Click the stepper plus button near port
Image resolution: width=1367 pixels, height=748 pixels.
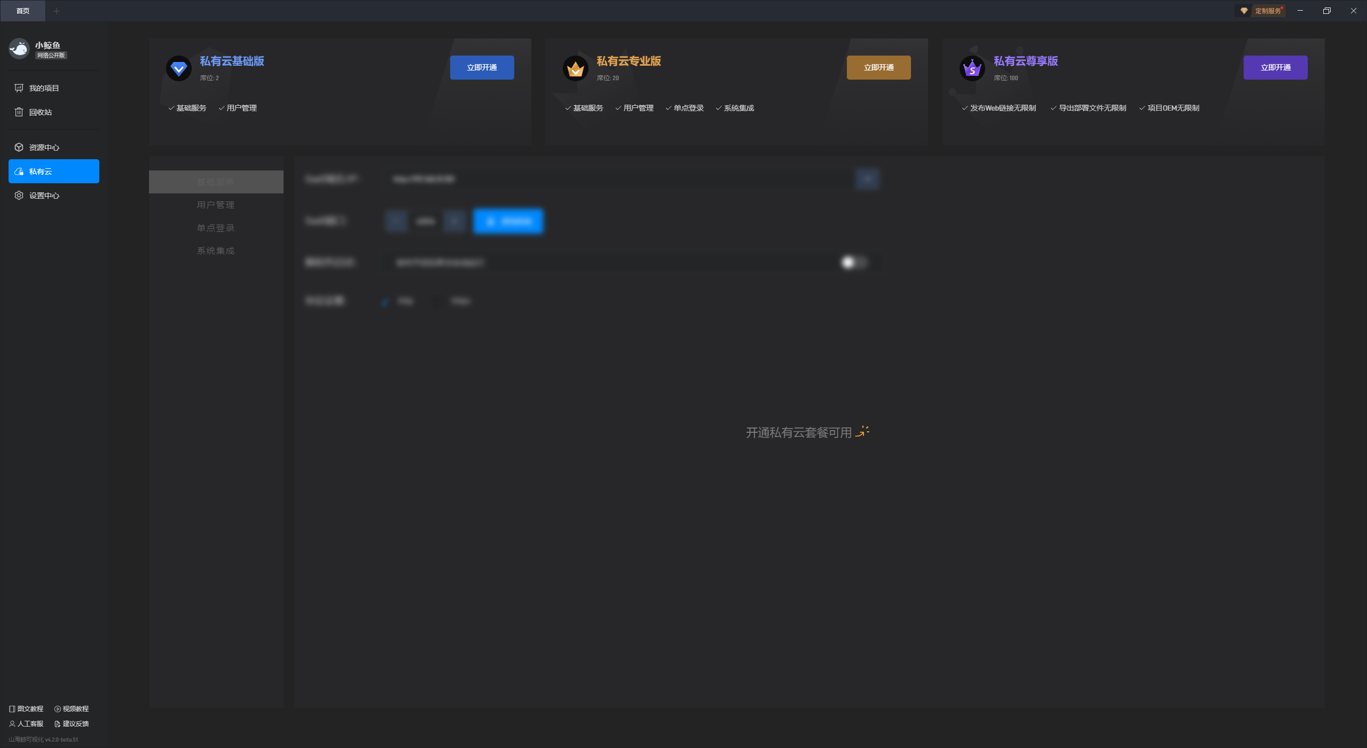click(x=454, y=221)
